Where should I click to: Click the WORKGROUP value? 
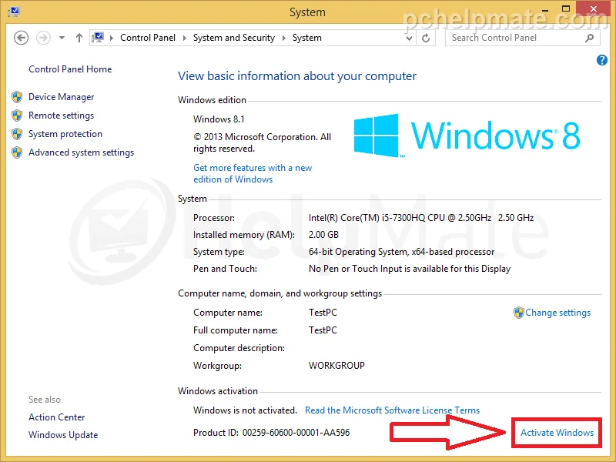336,366
